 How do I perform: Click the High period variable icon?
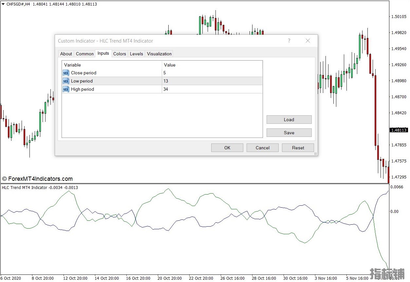(x=66, y=89)
